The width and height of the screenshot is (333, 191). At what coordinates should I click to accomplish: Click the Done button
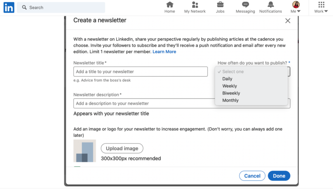coord(279,176)
